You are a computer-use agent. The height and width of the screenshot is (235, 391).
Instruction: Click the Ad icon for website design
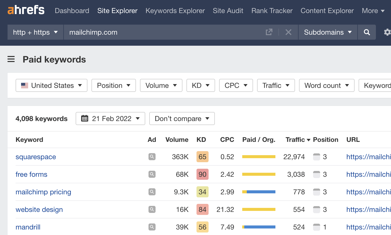point(152,209)
